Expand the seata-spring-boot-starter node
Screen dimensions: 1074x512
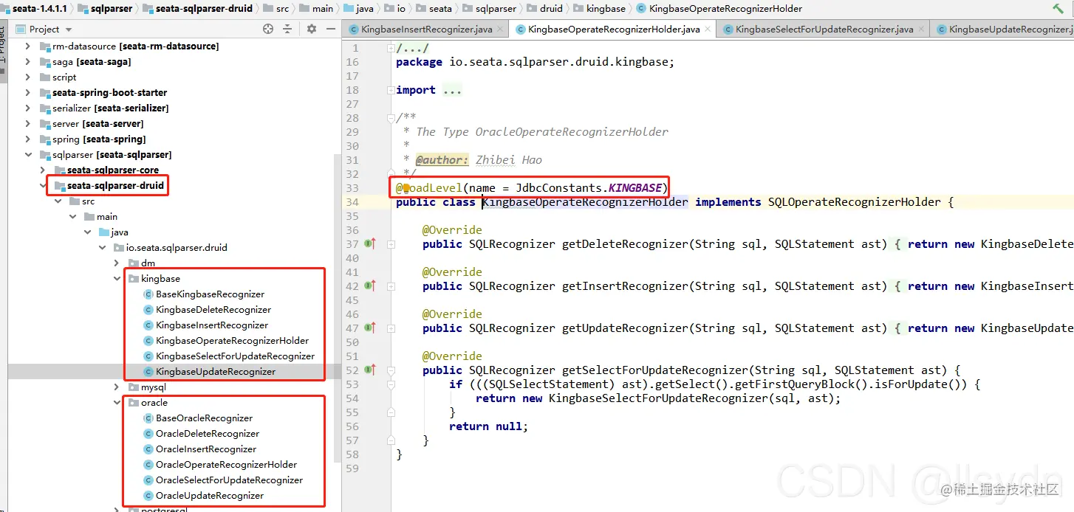click(28, 92)
